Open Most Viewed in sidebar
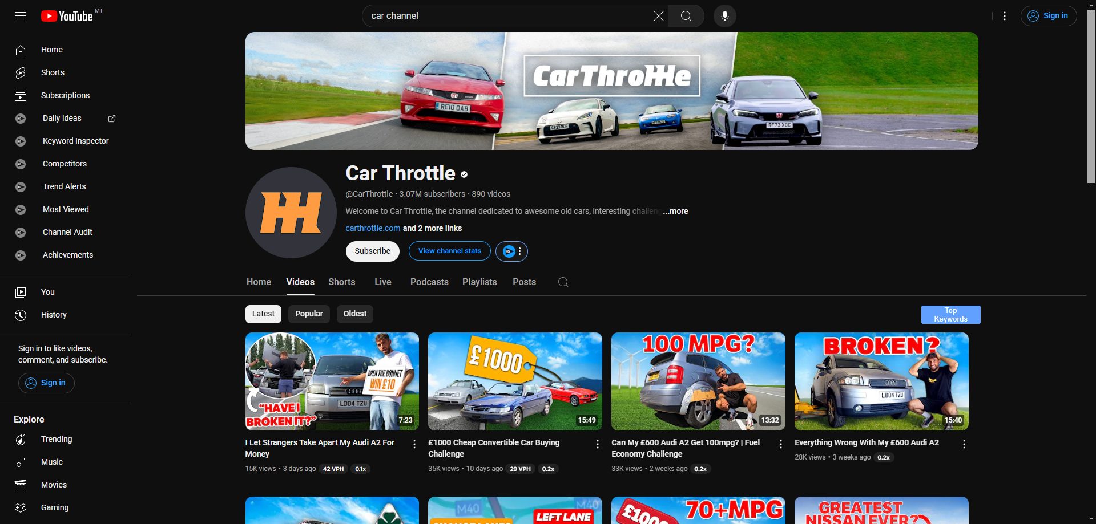The width and height of the screenshot is (1096, 524). tap(65, 210)
